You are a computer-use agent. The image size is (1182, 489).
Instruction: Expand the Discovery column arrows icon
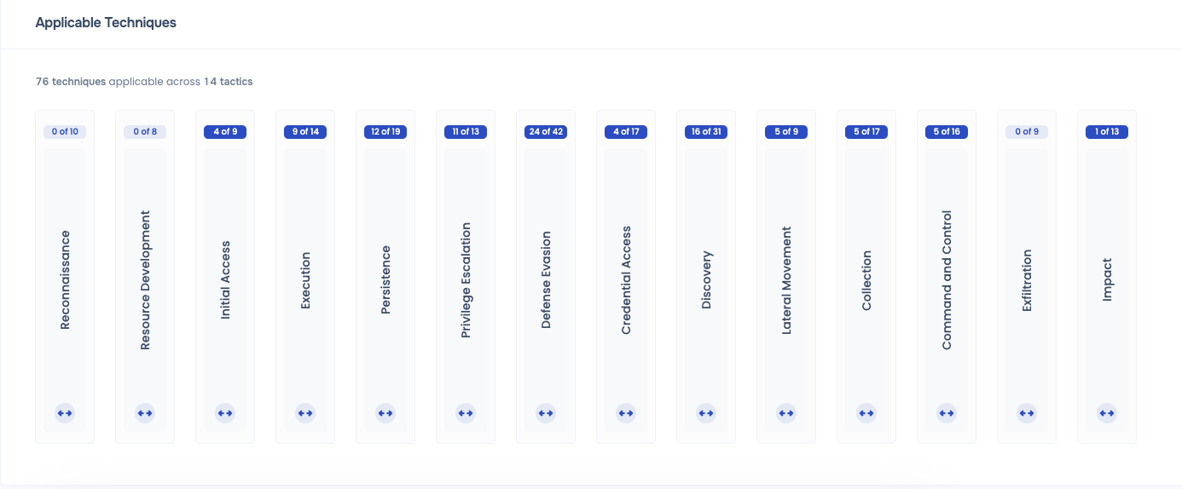point(706,413)
